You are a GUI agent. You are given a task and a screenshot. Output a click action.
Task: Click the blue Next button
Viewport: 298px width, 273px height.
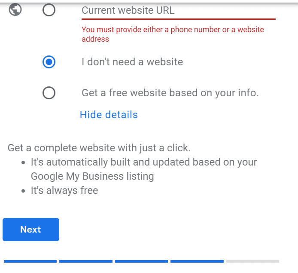pos(31,230)
